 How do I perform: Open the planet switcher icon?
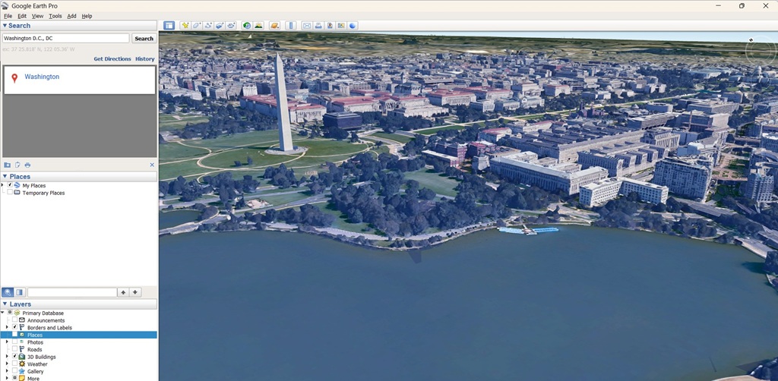pos(274,25)
